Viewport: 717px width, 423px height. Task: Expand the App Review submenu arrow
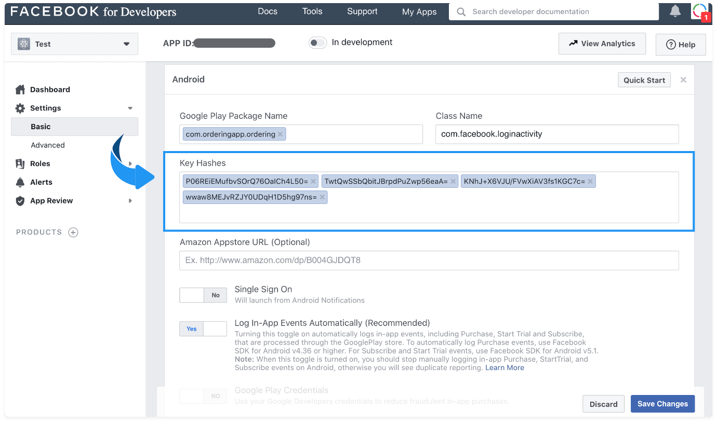pos(130,201)
